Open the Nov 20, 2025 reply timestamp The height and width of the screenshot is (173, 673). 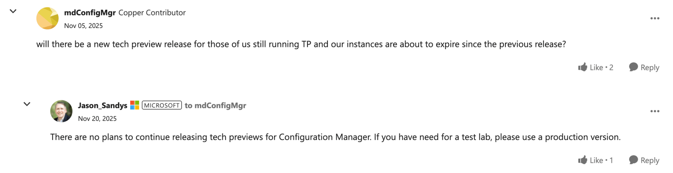97,118
